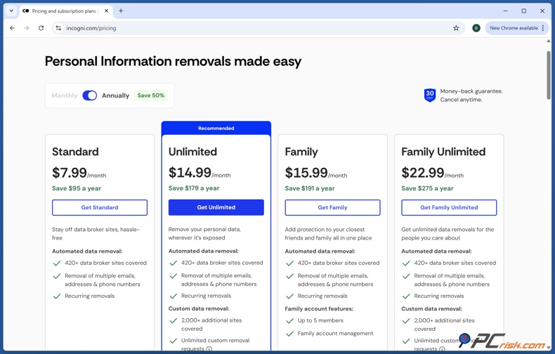The image size is (555, 354).
Task: Choose the Get Standard button
Action: pos(100,207)
